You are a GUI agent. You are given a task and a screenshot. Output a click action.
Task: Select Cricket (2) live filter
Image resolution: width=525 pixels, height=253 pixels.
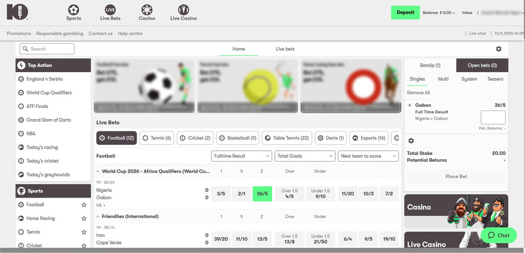coord(195,138)
